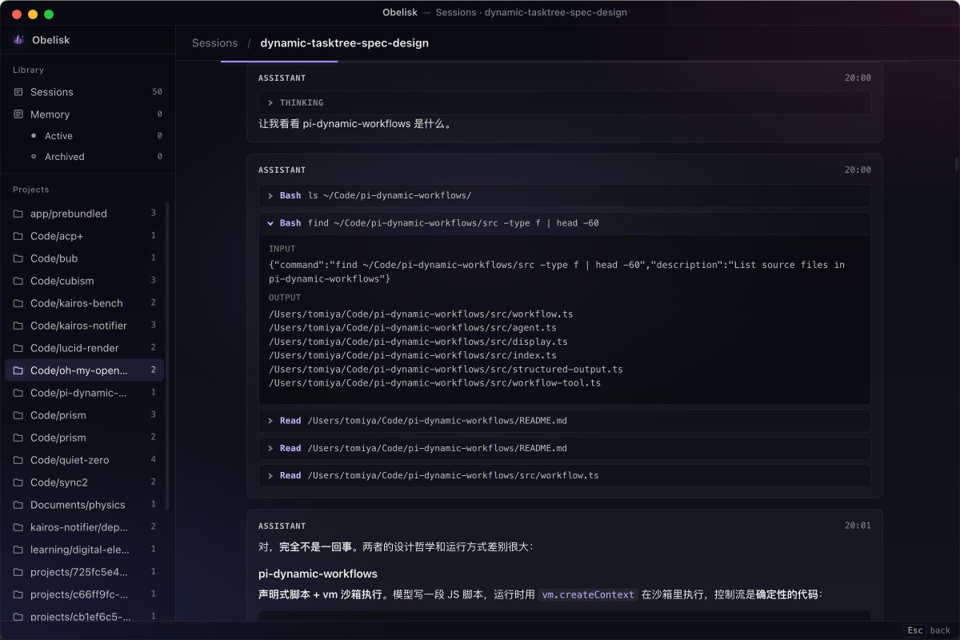This screenshot has width=960, height=640.
Task: Select the Code/oh-my-open... project
Action: (x=85, y=370)
